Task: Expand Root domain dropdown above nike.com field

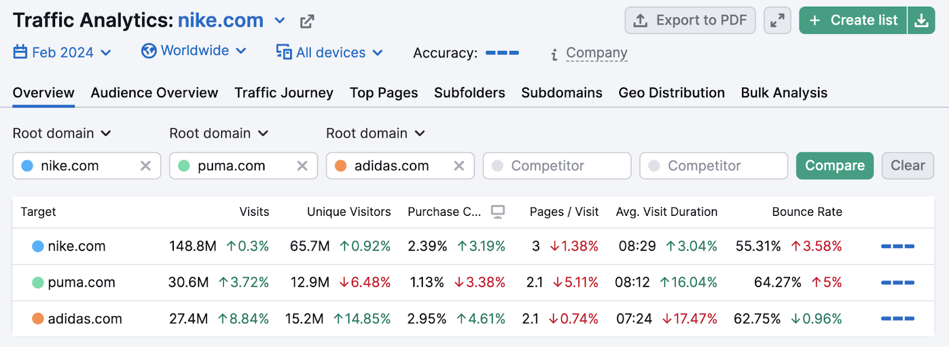Action: tap(62, 133)
